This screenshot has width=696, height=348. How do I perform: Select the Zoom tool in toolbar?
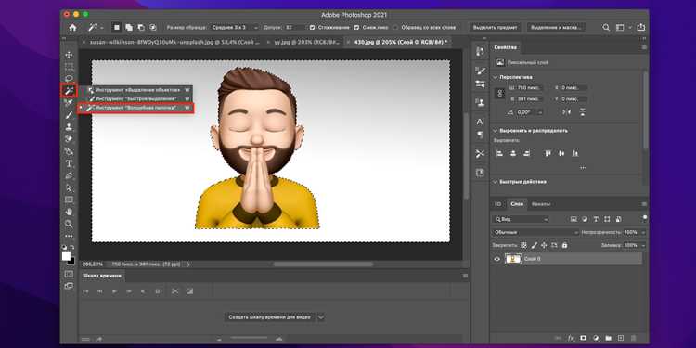click(x=69, y=224)
